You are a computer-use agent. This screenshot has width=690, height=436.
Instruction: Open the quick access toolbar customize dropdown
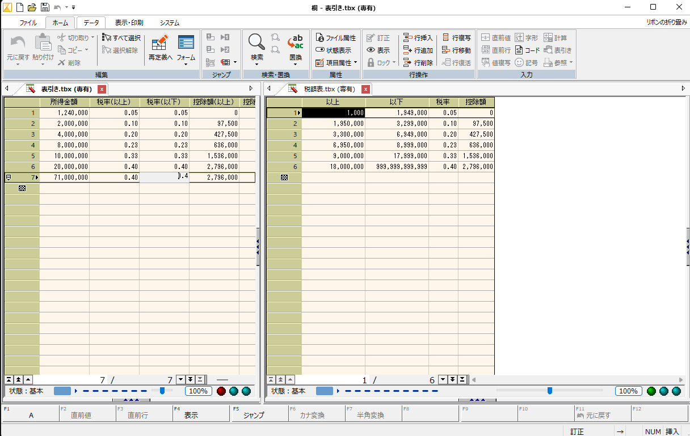click(x=74, y=7)
